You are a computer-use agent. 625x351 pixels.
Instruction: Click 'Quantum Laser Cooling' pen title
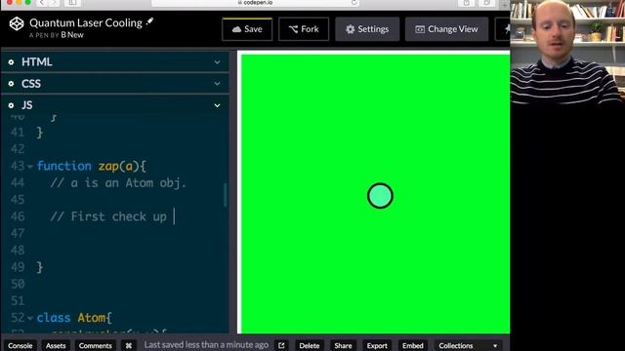86,23
